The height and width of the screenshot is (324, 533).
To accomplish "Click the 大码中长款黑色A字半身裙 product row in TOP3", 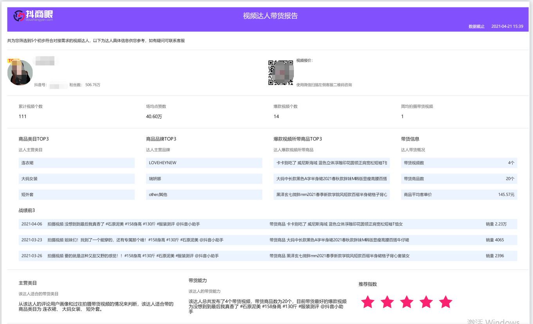I will pyautogui.click(x=331, y=179).
